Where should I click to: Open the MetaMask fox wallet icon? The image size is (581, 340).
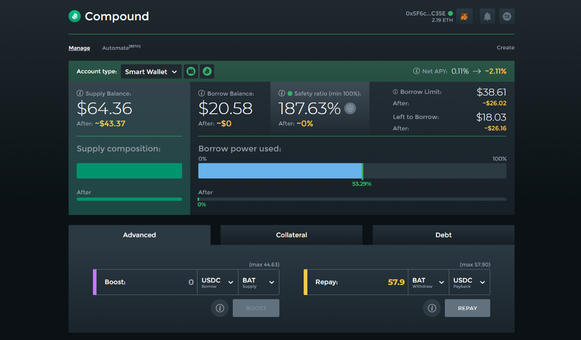click(464, 16)
